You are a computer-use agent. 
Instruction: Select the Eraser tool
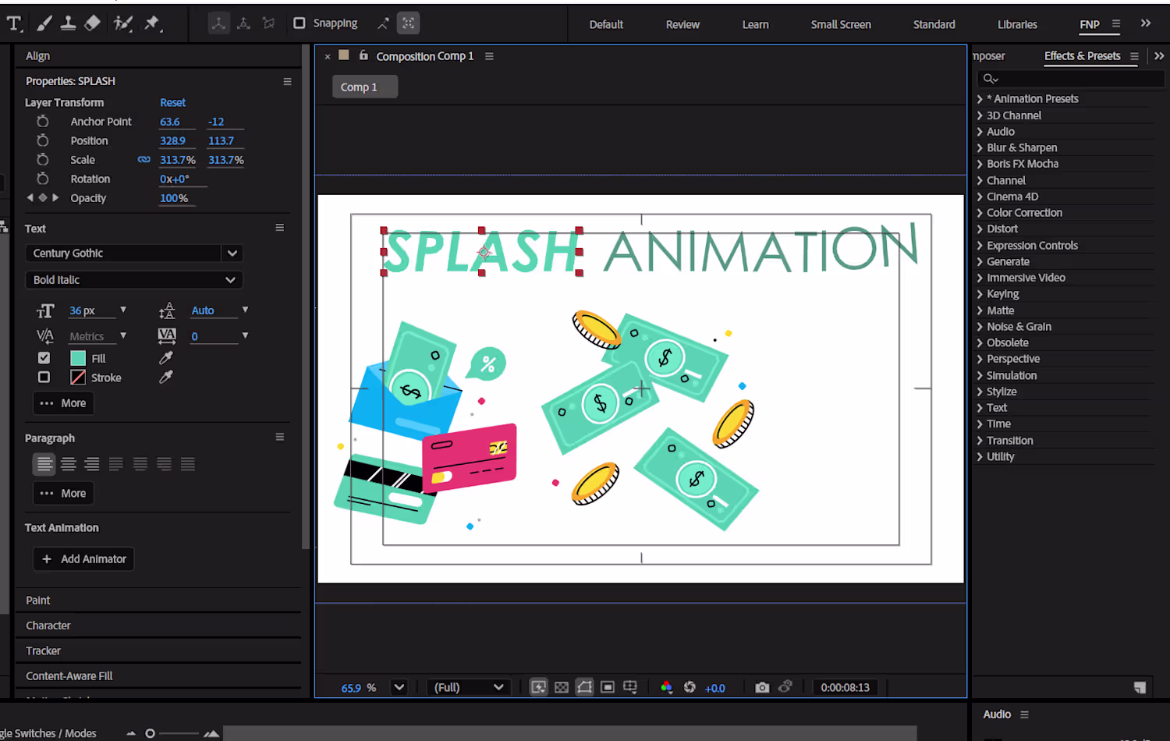point(93,23)
